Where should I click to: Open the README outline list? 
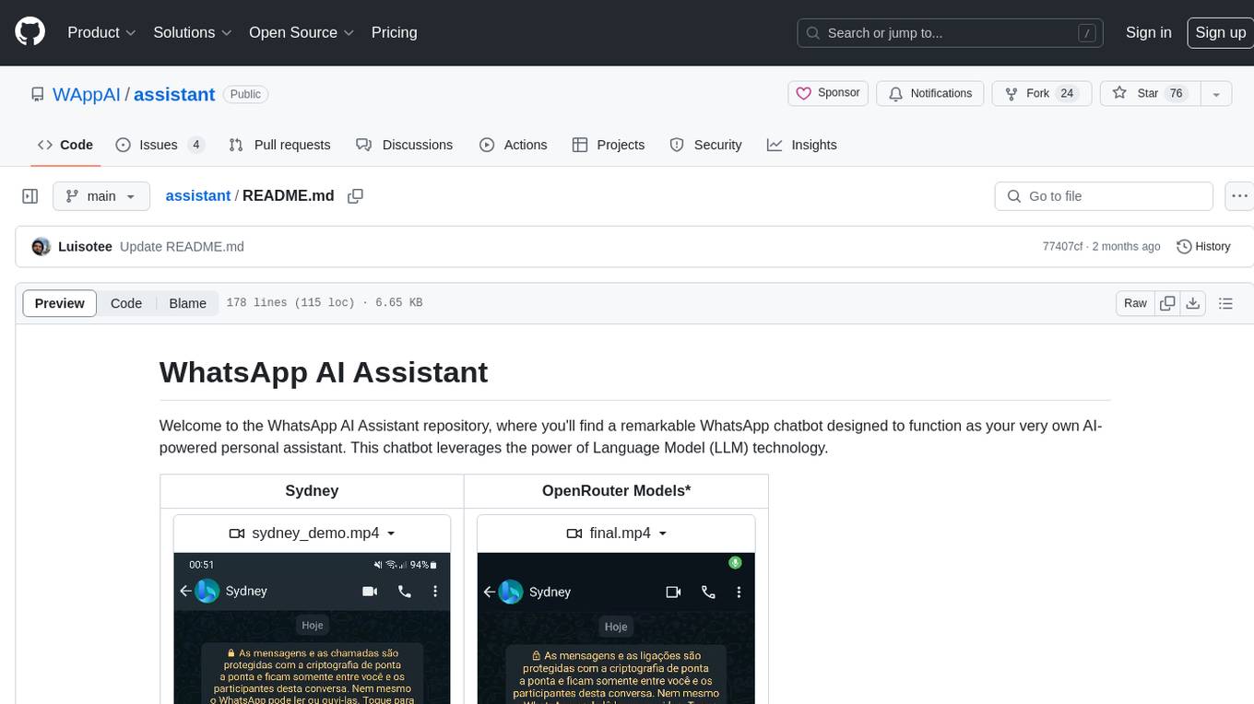[1225, 303]
